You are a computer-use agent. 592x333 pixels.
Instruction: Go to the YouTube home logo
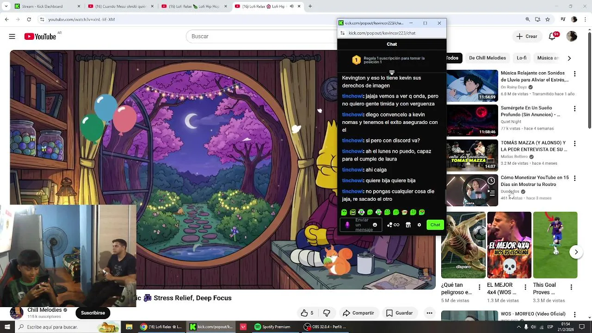[x=40, y=36]
